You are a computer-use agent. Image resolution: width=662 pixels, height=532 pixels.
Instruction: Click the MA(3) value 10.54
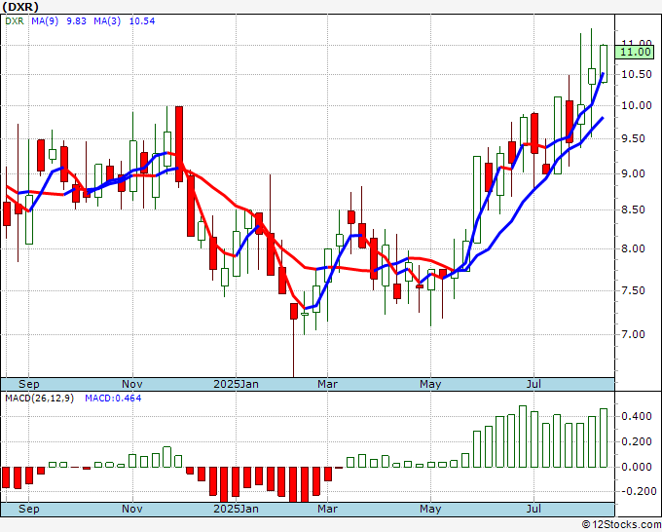coord(142,20)
